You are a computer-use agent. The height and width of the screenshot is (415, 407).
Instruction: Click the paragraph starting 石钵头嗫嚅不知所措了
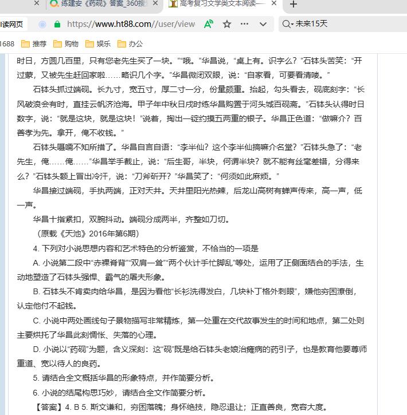189,162
